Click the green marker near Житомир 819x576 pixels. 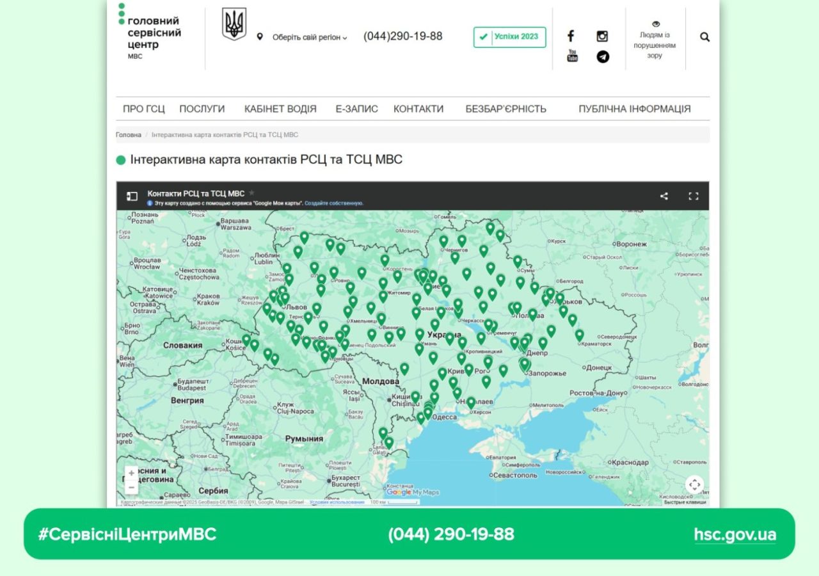(x=383, y=296)
